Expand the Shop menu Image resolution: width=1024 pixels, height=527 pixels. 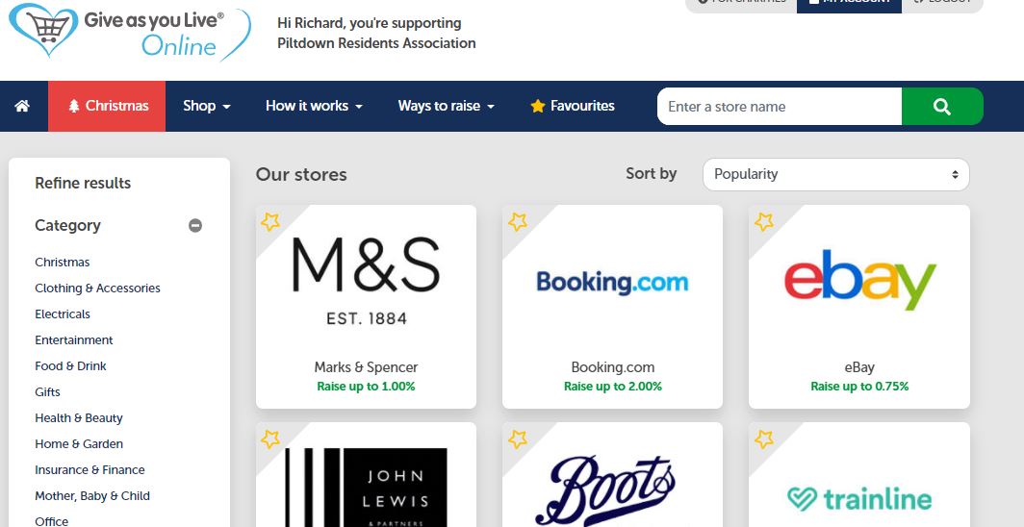click(x=206, y=106)
